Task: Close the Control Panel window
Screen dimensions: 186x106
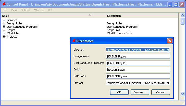Action: tap(182, 4)
